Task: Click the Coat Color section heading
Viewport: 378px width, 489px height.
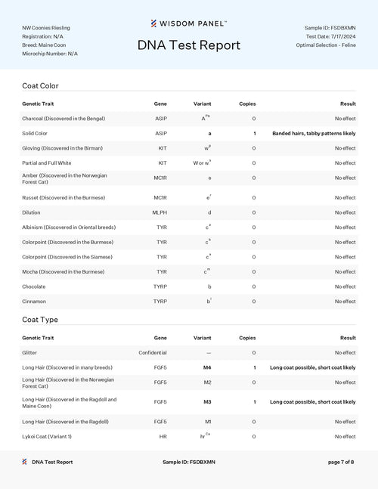Action: point(40,85)
